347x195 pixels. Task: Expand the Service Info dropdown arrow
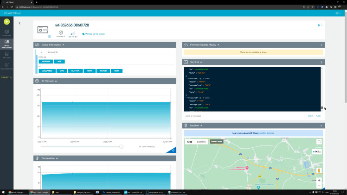tap(42, 52)
